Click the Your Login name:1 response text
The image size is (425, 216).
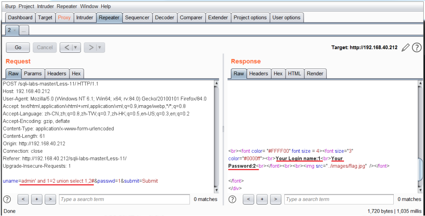(x=298, y=158)
